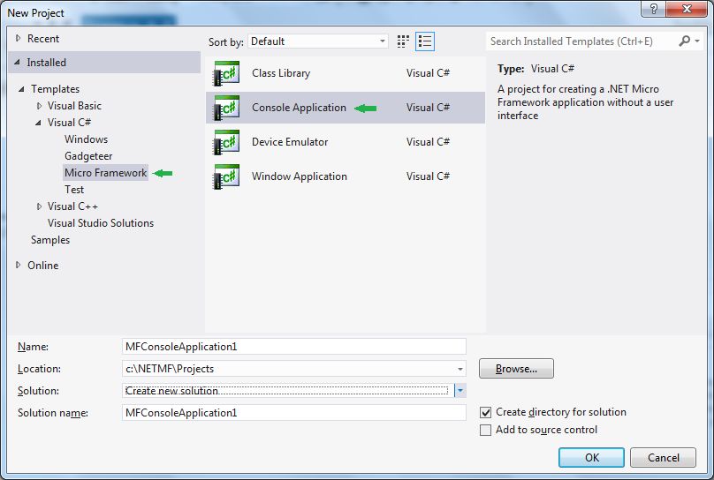Select the Micro Framework category
This screenshot has height=480, width=714.
coord(106,173)
